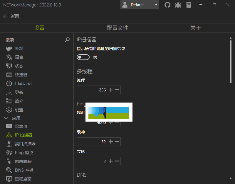This screenshot has height=184, width=235.
Task: Decrease the 线程 value with minus
Action: click(x=117, y=90)
